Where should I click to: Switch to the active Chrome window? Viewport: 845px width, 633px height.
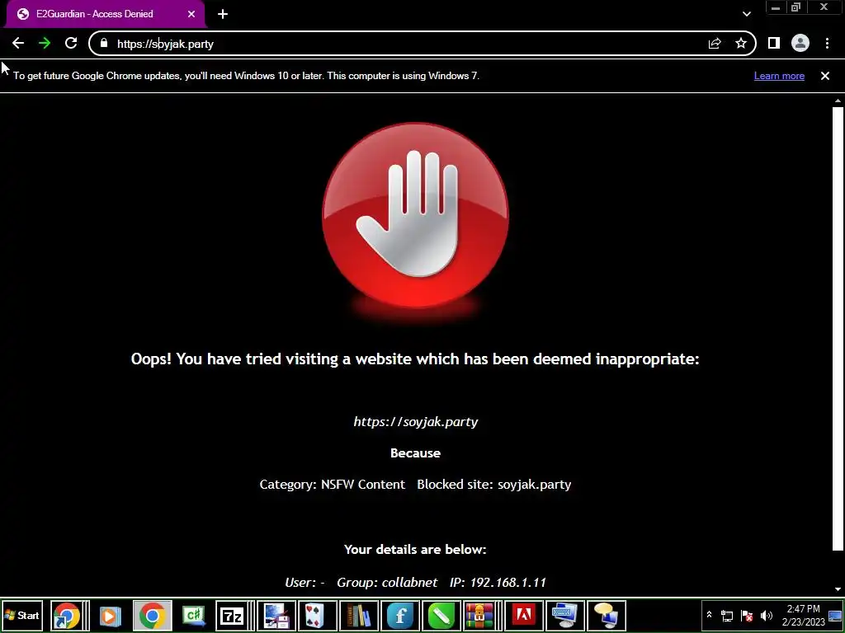coord(153,615)
